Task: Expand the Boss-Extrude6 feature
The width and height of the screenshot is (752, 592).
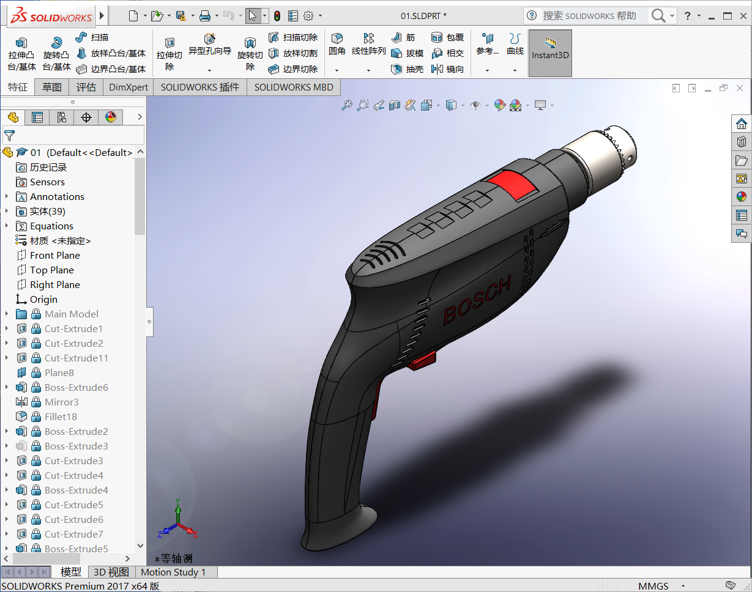Action: [x=7, y=387]
